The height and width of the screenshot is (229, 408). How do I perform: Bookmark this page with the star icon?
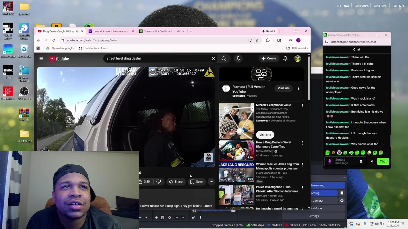(257, 40)
